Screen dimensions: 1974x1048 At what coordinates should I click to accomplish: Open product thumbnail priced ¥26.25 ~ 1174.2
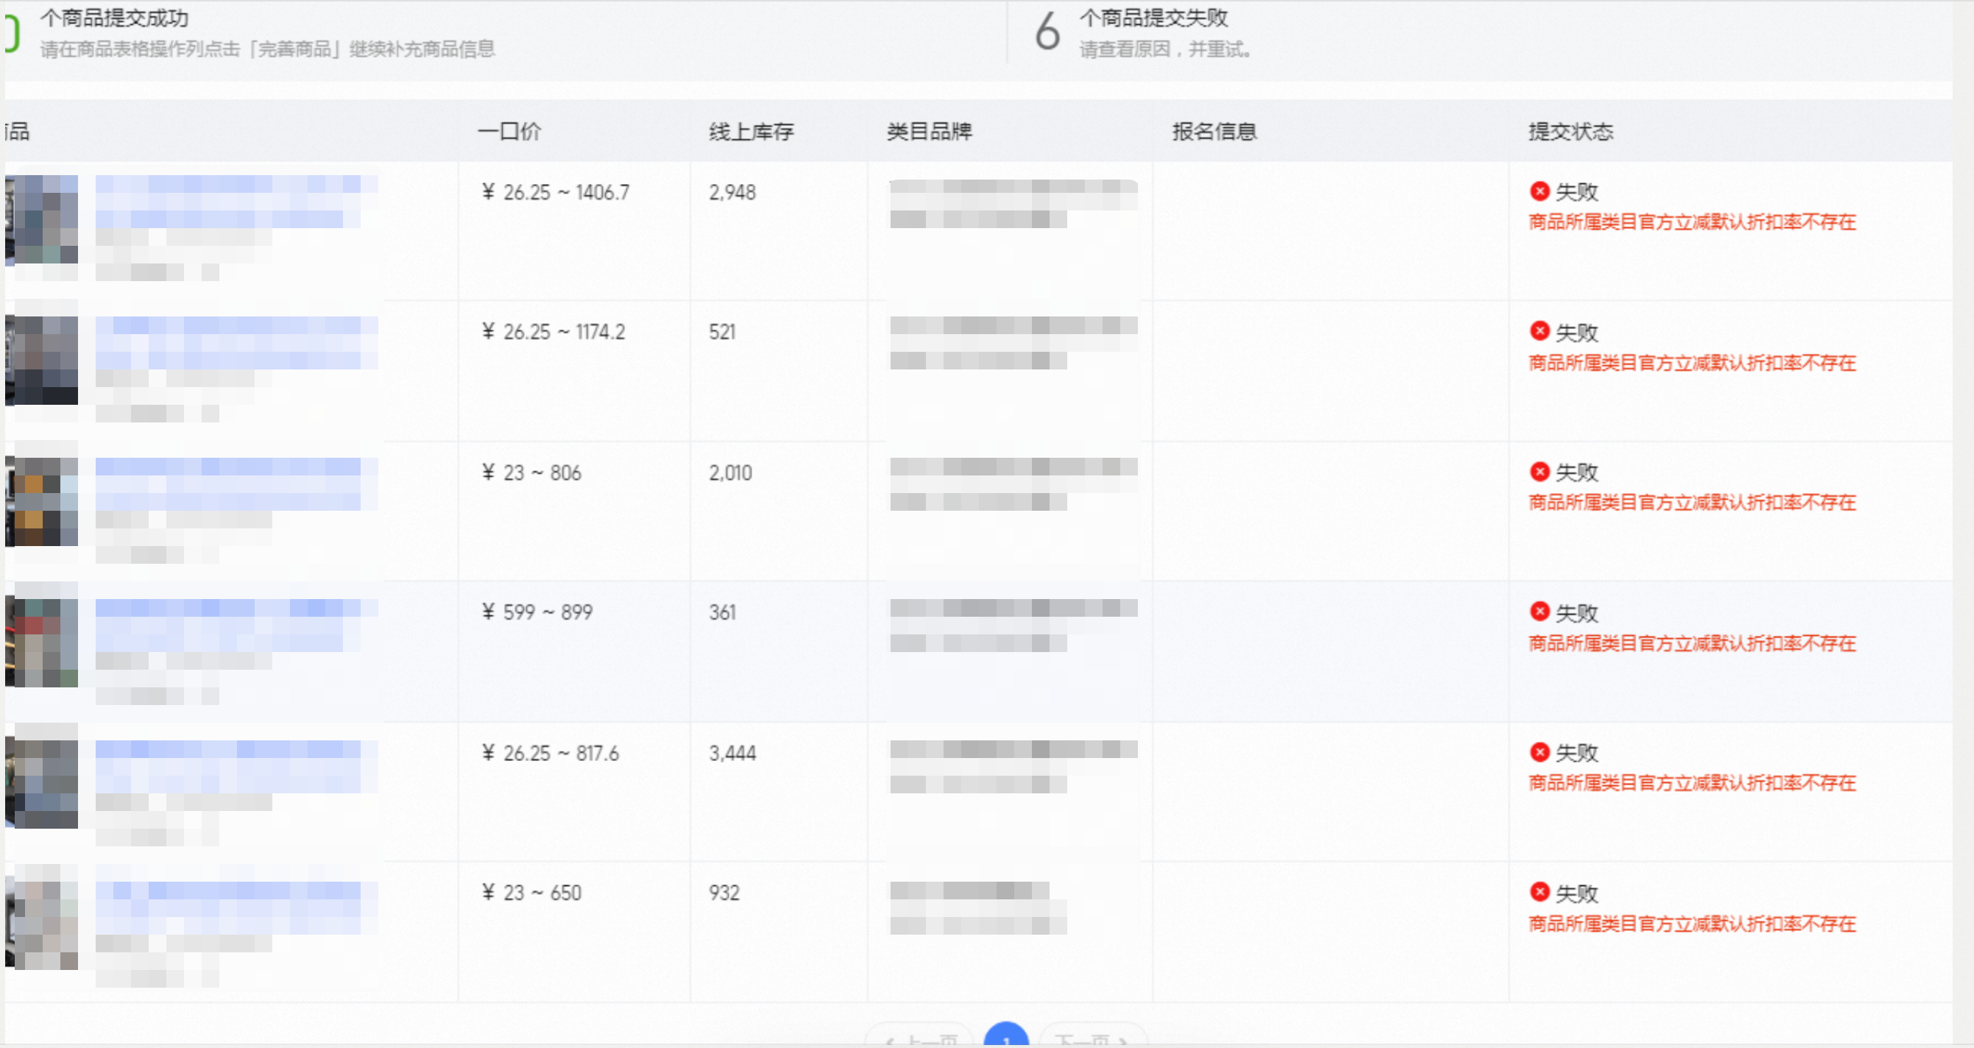click(x=41, y=360)
